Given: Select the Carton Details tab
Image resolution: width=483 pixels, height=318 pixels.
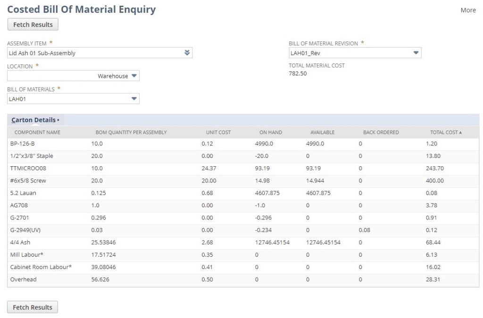Looking at the screenshot, I should [33, 120].
